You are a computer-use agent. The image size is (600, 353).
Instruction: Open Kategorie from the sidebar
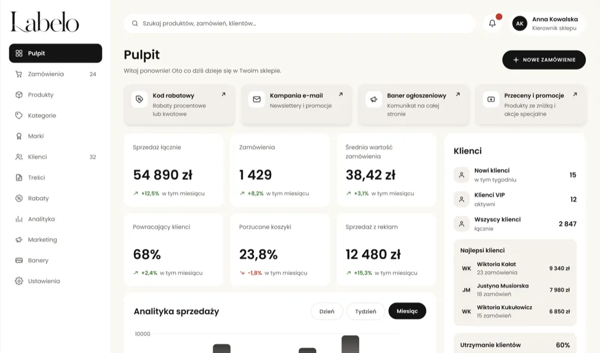click(x=56, y=116)
